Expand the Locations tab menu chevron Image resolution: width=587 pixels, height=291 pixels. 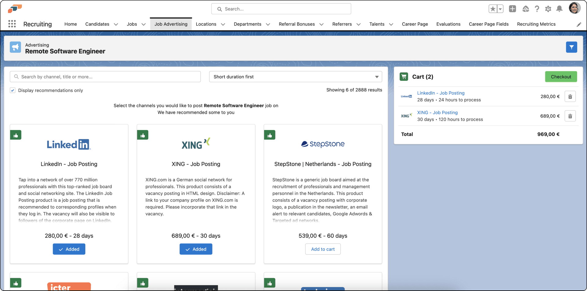coord(223,24)
